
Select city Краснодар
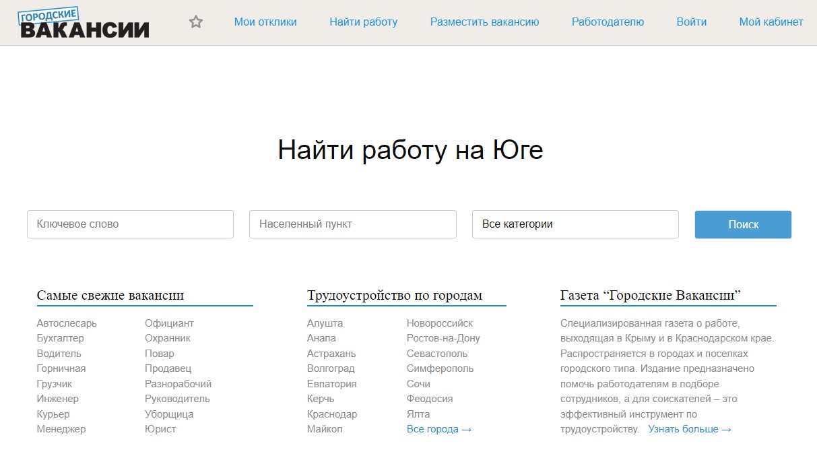[332, 414]
